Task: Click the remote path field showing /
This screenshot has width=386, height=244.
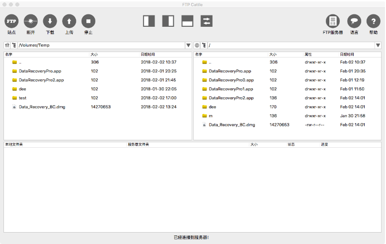Action: tap(291, 45)
